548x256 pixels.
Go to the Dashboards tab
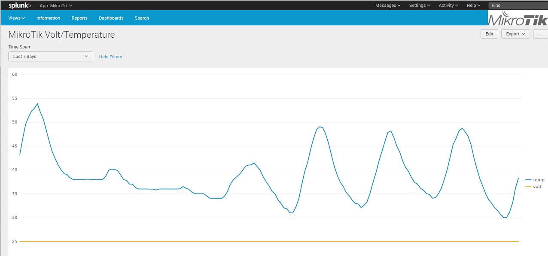(111, 18)
